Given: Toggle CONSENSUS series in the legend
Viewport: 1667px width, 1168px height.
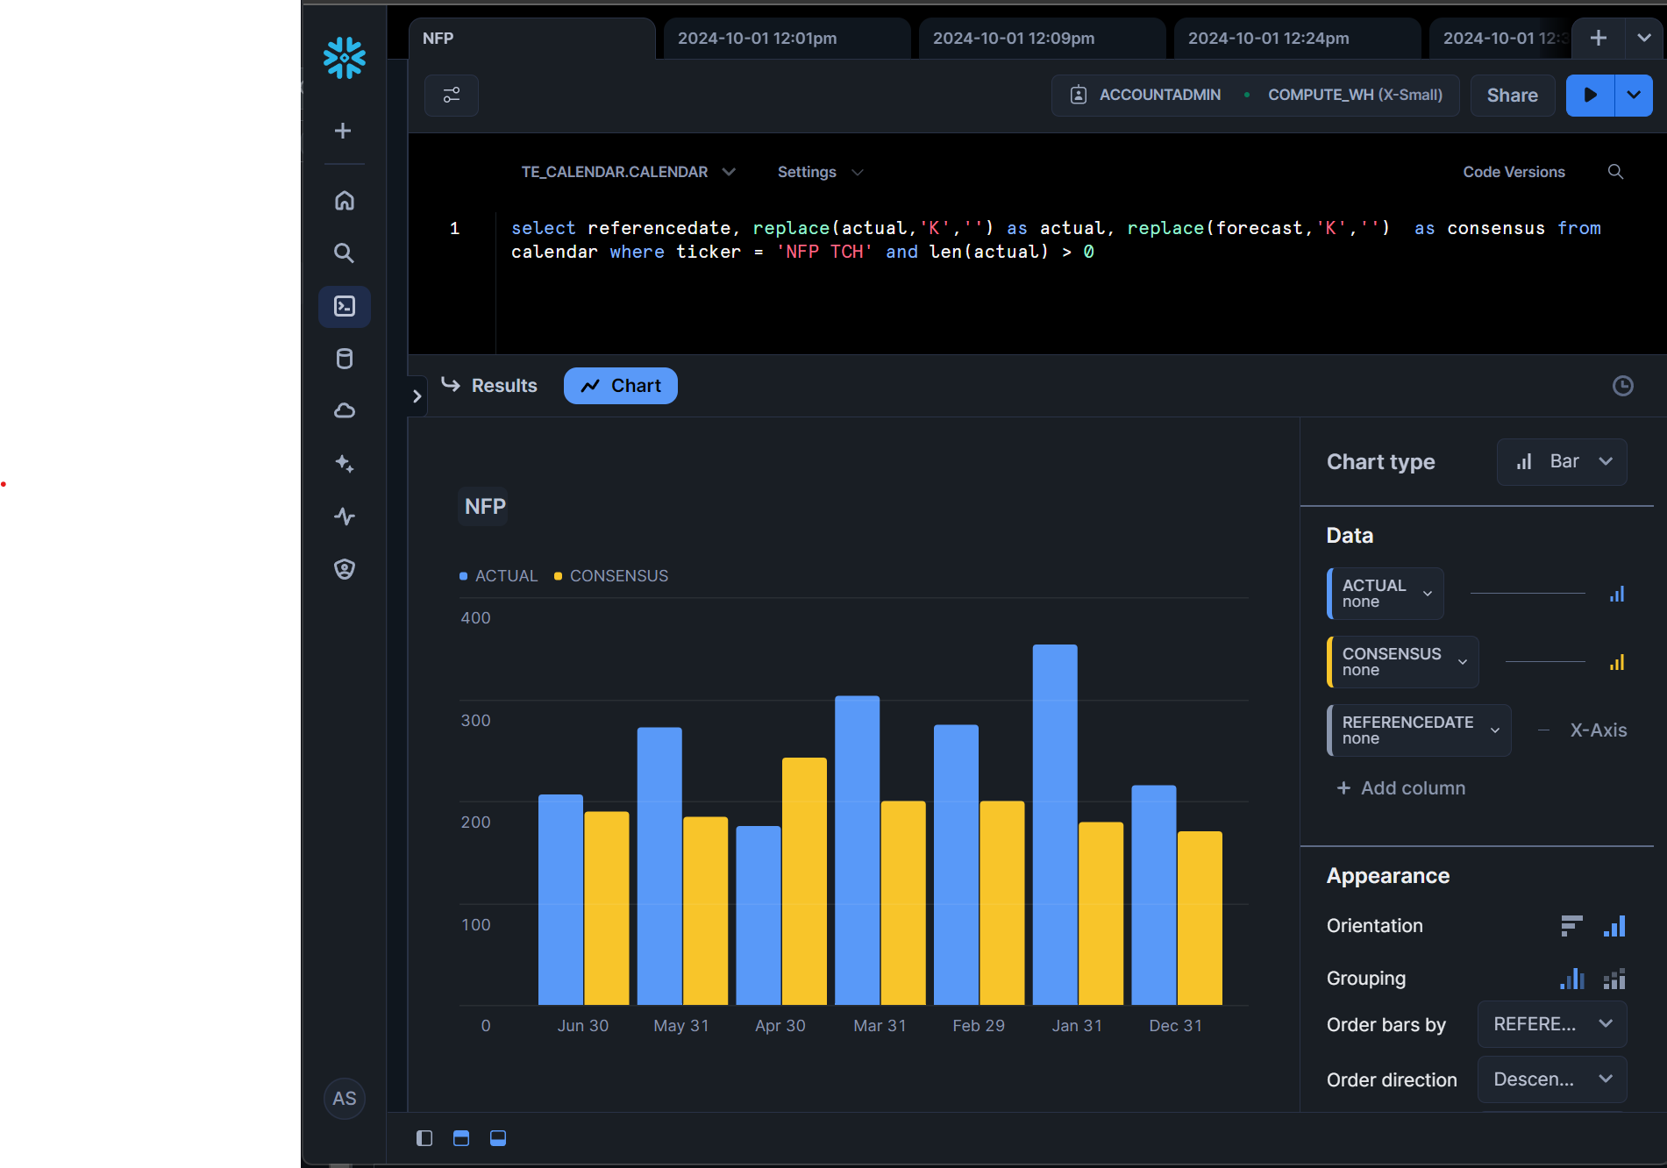Looking at the screenshot, I should pyautogui.click(x=611, y=576).
